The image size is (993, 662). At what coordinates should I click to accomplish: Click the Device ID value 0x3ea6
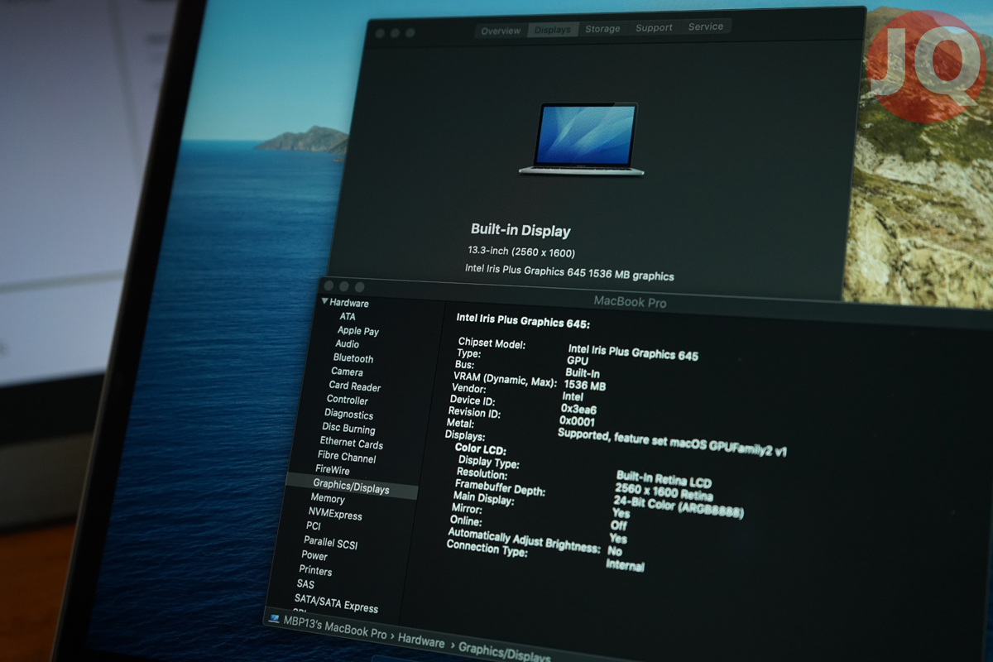coord(579,409)
